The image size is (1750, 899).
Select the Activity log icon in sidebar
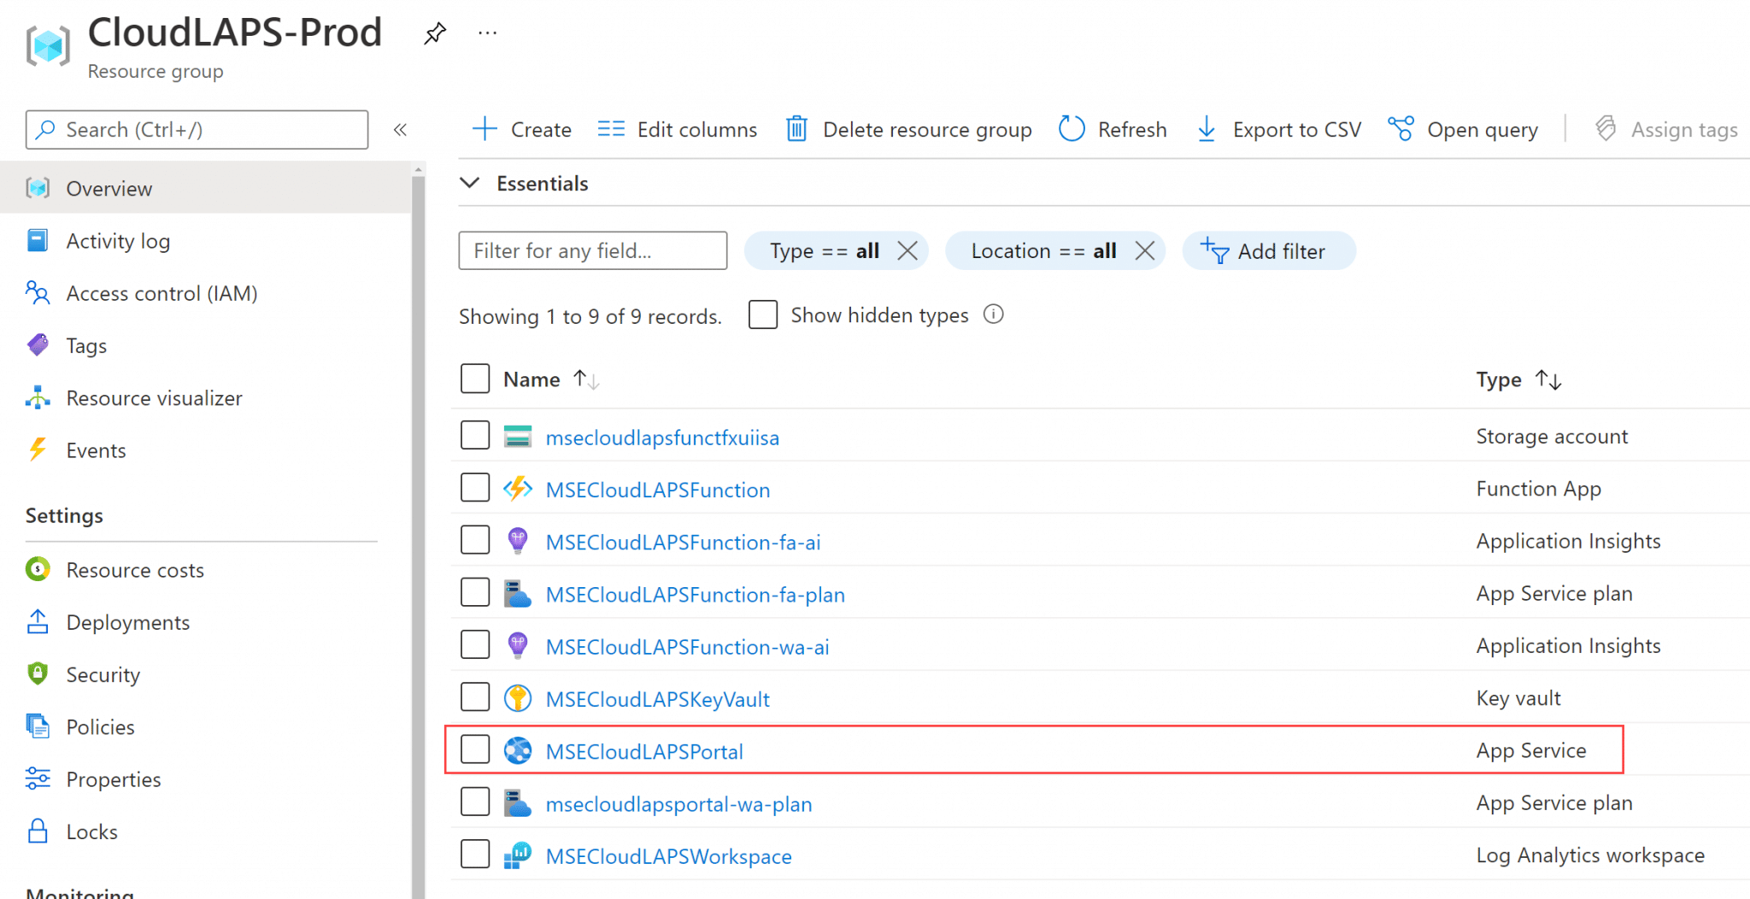(x=38, y=241)
